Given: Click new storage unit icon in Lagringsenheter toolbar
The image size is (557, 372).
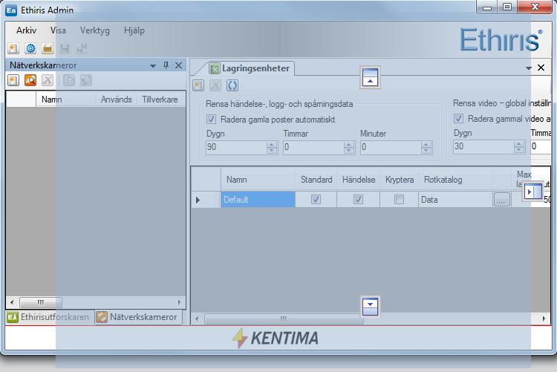Looking at the screenshot, I should click(198, 85).
